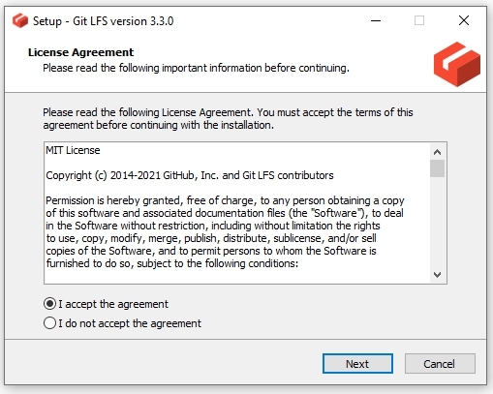Screen dimensions: 493x394
Task: Click the disabled maximize window button
Action: click(x=419, y=20)
